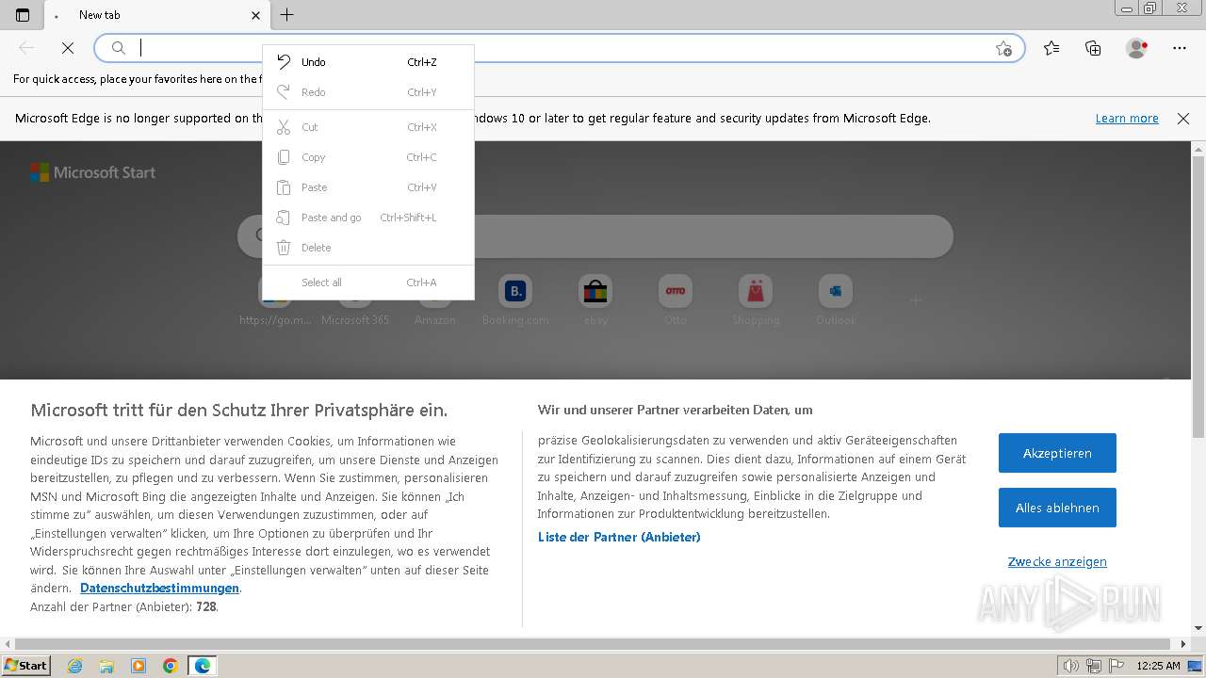Screen dimensions: 1206x678
Task: Add a new quick link site
Action: tap(915, 300)
